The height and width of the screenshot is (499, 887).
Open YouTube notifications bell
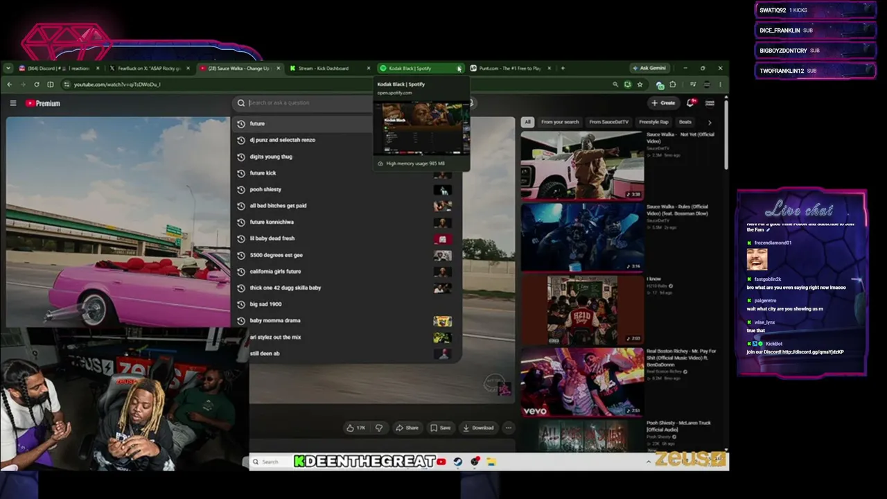(691, 103)
